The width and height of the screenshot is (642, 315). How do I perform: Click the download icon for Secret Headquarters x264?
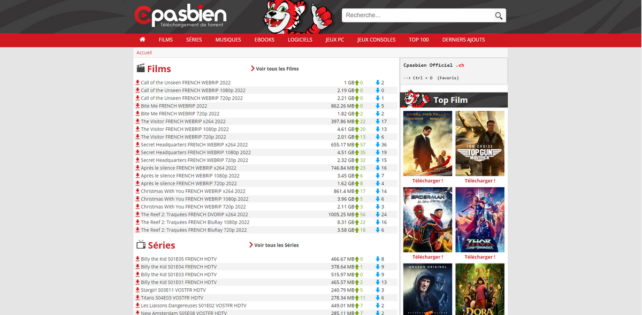[137, 145]
